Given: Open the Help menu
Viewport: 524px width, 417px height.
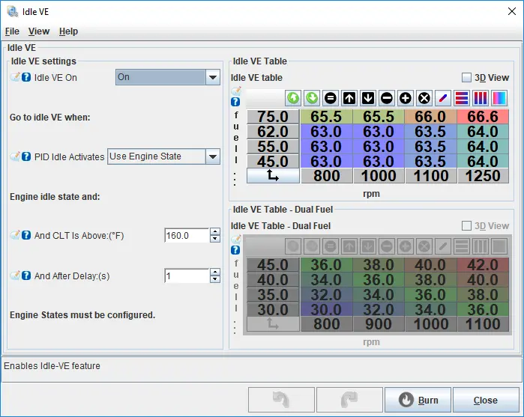Looking at the screenshot, I should tap(68, 31).
